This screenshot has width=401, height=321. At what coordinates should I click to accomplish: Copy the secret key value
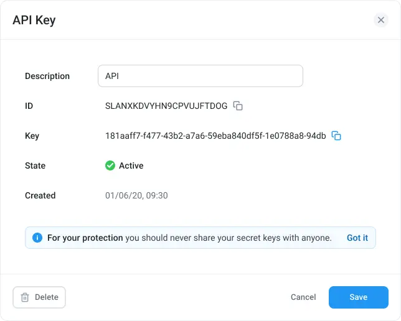tap(336, 136)
